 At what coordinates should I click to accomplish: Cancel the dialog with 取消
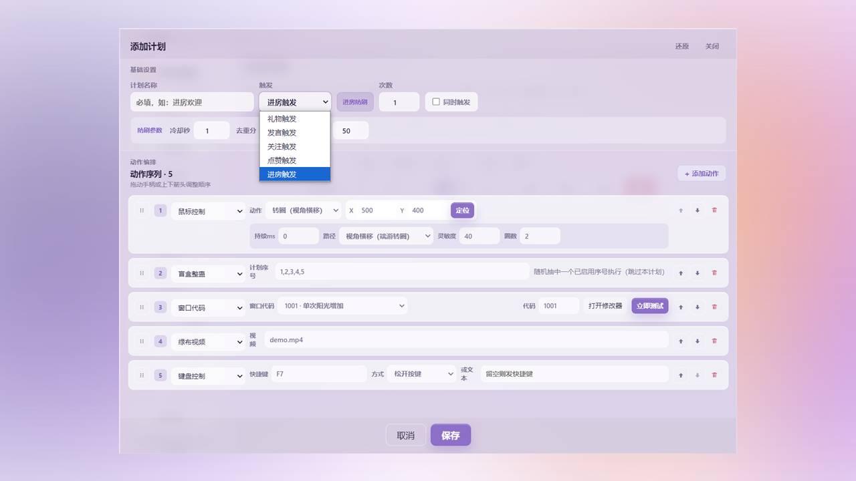(406, 435)
